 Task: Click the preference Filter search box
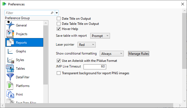pos(28,13)
